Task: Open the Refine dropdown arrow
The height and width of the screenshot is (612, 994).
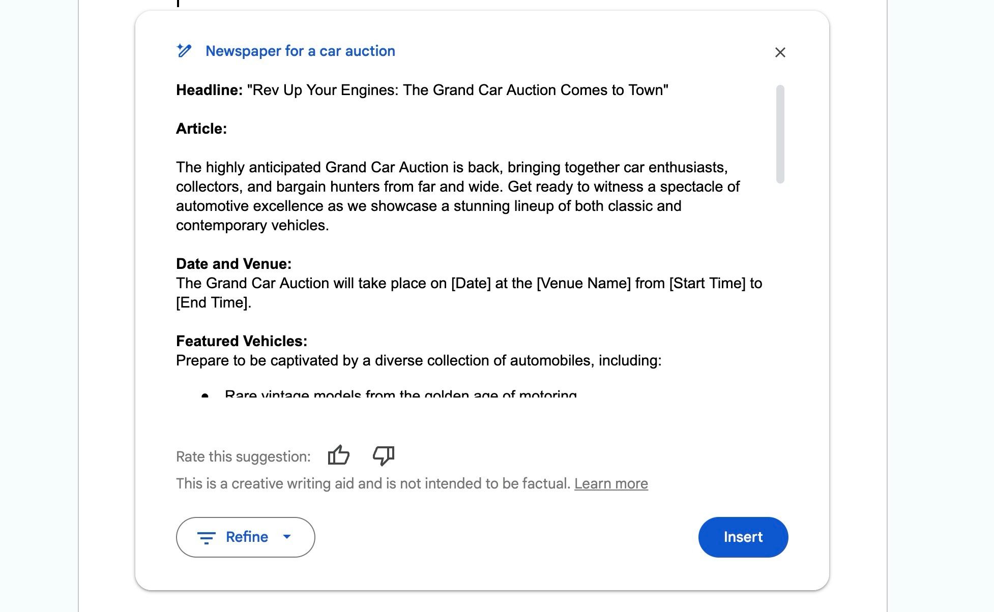Action: click(288, 537)
